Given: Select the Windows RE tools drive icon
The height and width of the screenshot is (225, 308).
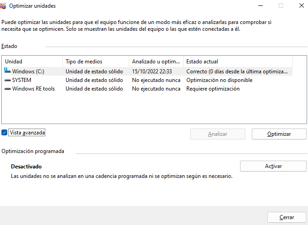Looking at the screenshot, I should (8, 89).
